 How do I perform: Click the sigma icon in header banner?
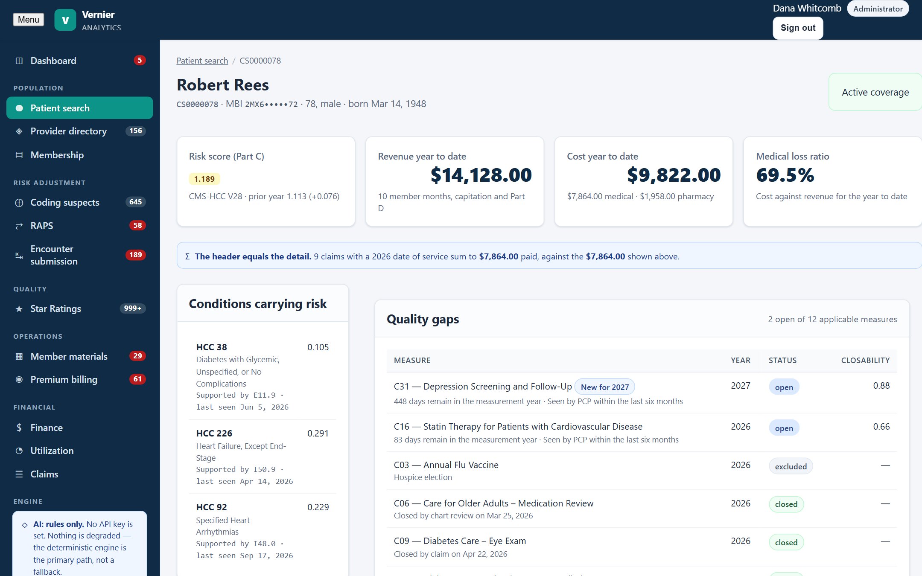click(187, 256)
